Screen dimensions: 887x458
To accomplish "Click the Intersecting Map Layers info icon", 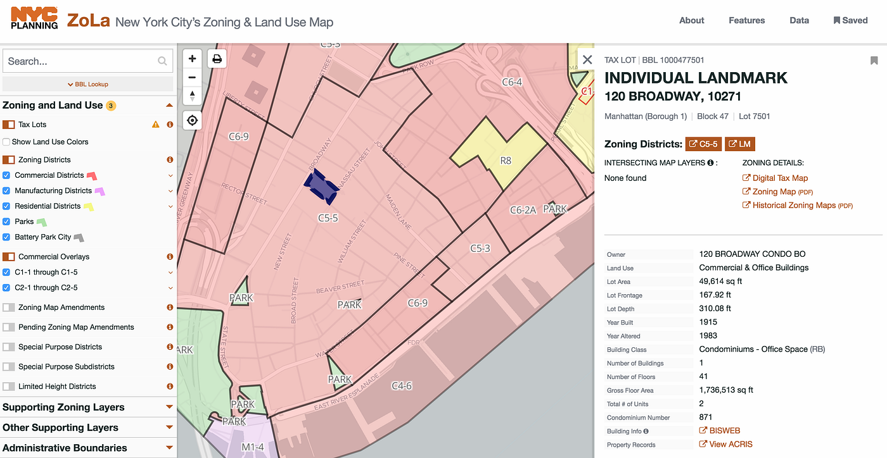I will pos(711,163).
